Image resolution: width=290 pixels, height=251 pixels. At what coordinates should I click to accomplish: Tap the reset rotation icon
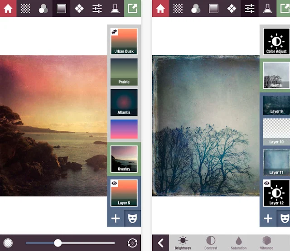[132, 243]
